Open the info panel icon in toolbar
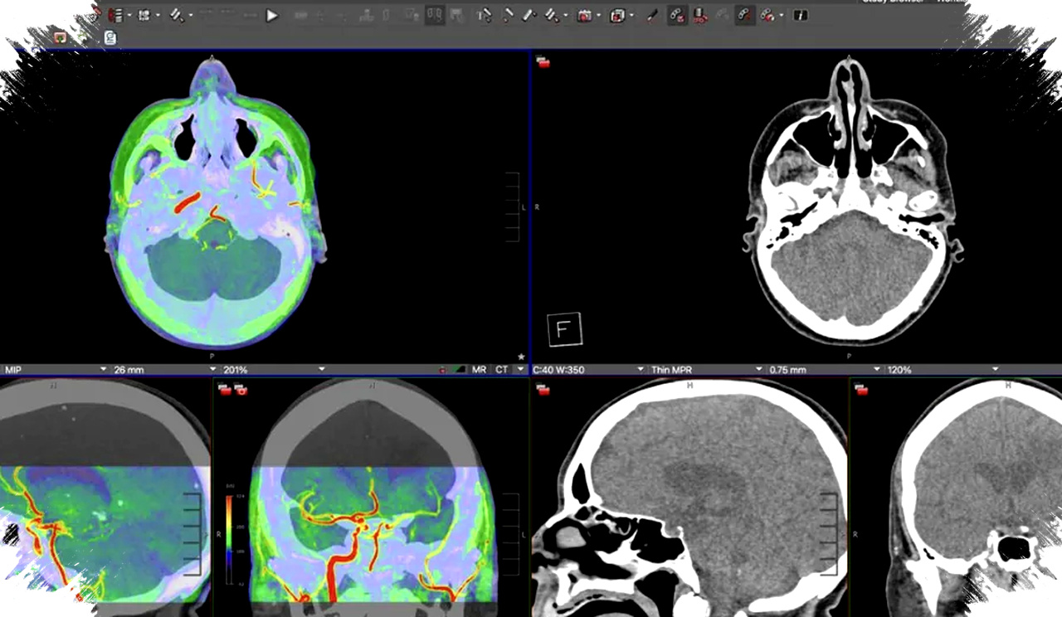 (x=801, y=15)
